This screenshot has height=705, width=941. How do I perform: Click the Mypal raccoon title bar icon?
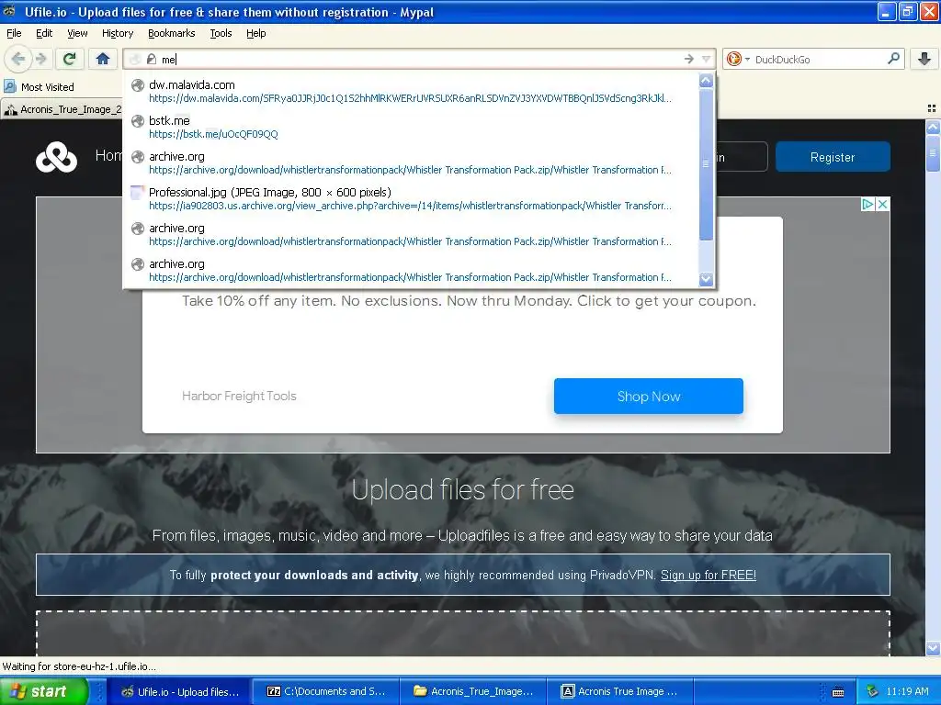[x=9, y=11]
